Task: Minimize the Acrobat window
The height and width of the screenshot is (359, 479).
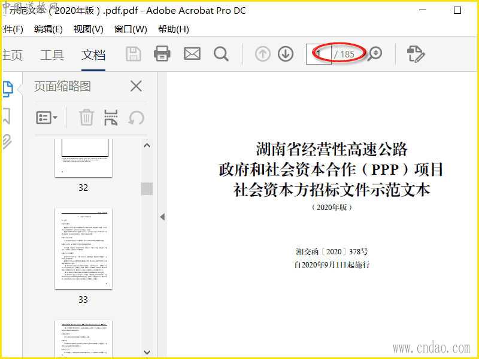Action: click(423, 10)
